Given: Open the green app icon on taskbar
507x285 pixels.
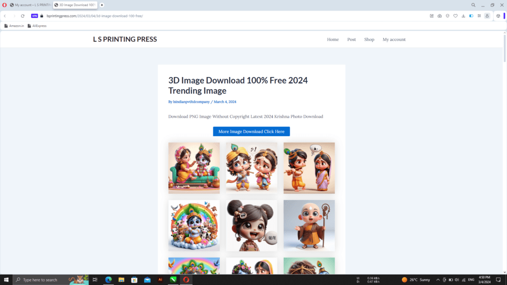Looking at the screenshot, I should (x=173, y=280).
